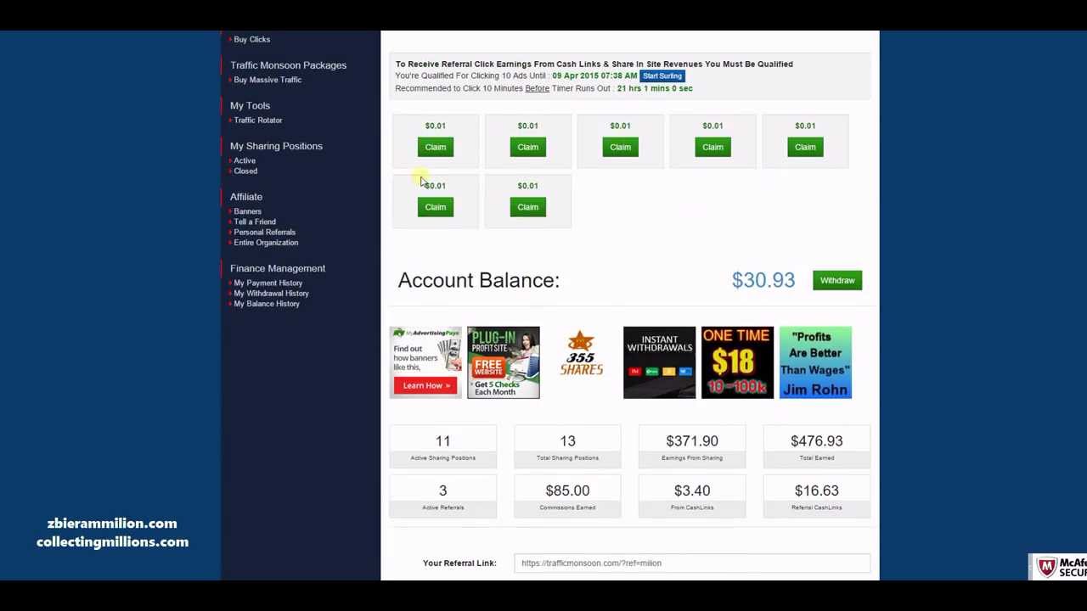Click the fifth Claim button in top row
1087x611 pixels.
coord(805,148)
